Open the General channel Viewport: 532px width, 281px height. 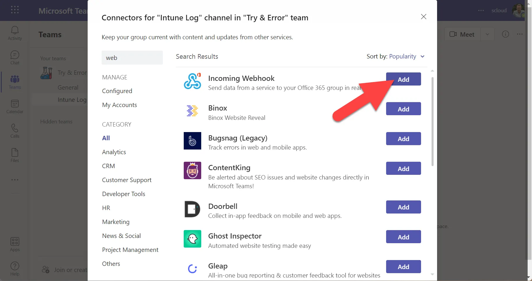tap(68, 88)
